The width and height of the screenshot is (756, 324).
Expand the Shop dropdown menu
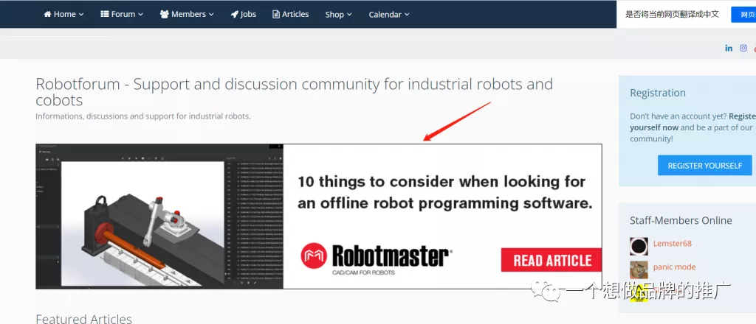coord(338,15)
